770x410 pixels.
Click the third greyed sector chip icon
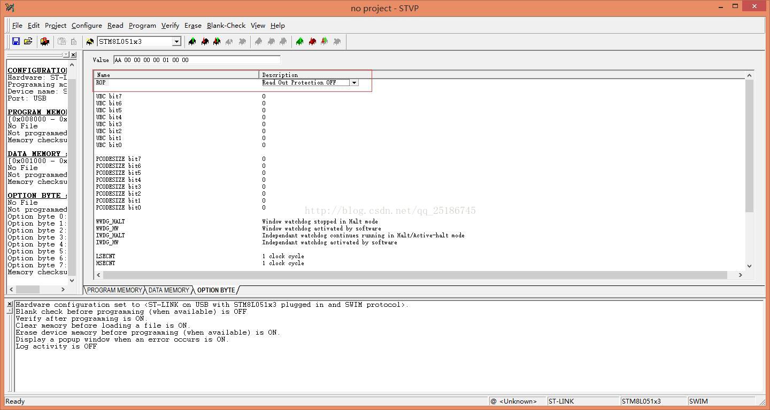pyautogui.click(x=283, y=41)
